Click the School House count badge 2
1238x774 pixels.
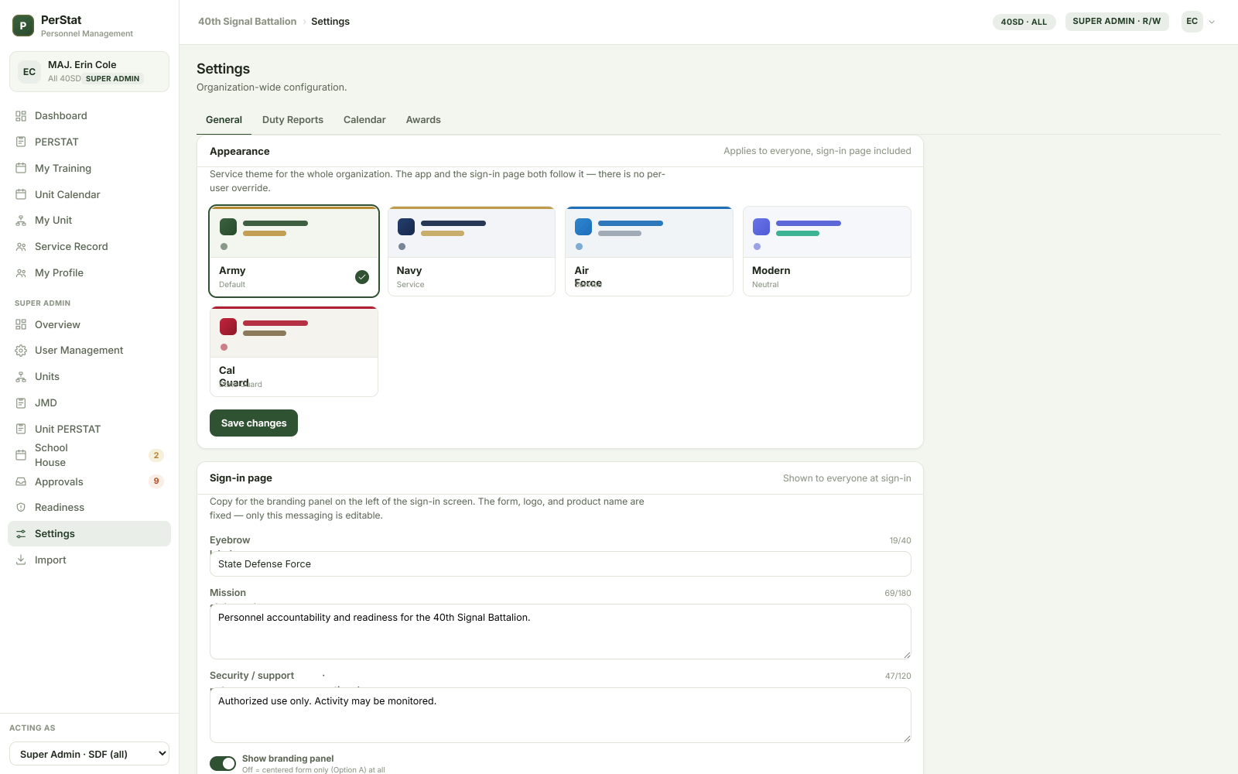[156, 455]
